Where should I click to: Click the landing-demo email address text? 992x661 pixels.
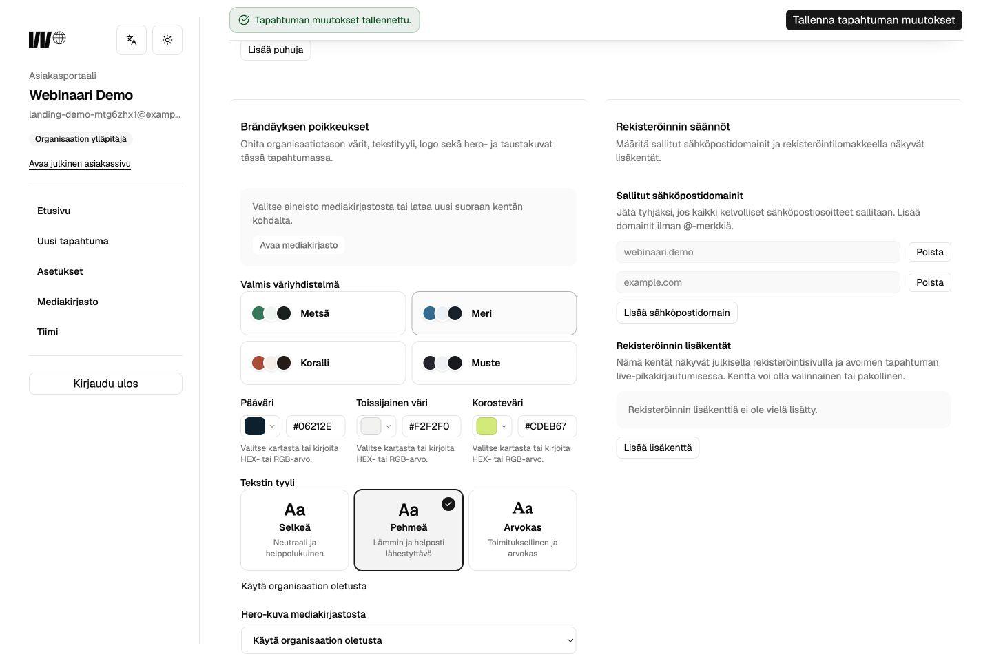[105, 114]
